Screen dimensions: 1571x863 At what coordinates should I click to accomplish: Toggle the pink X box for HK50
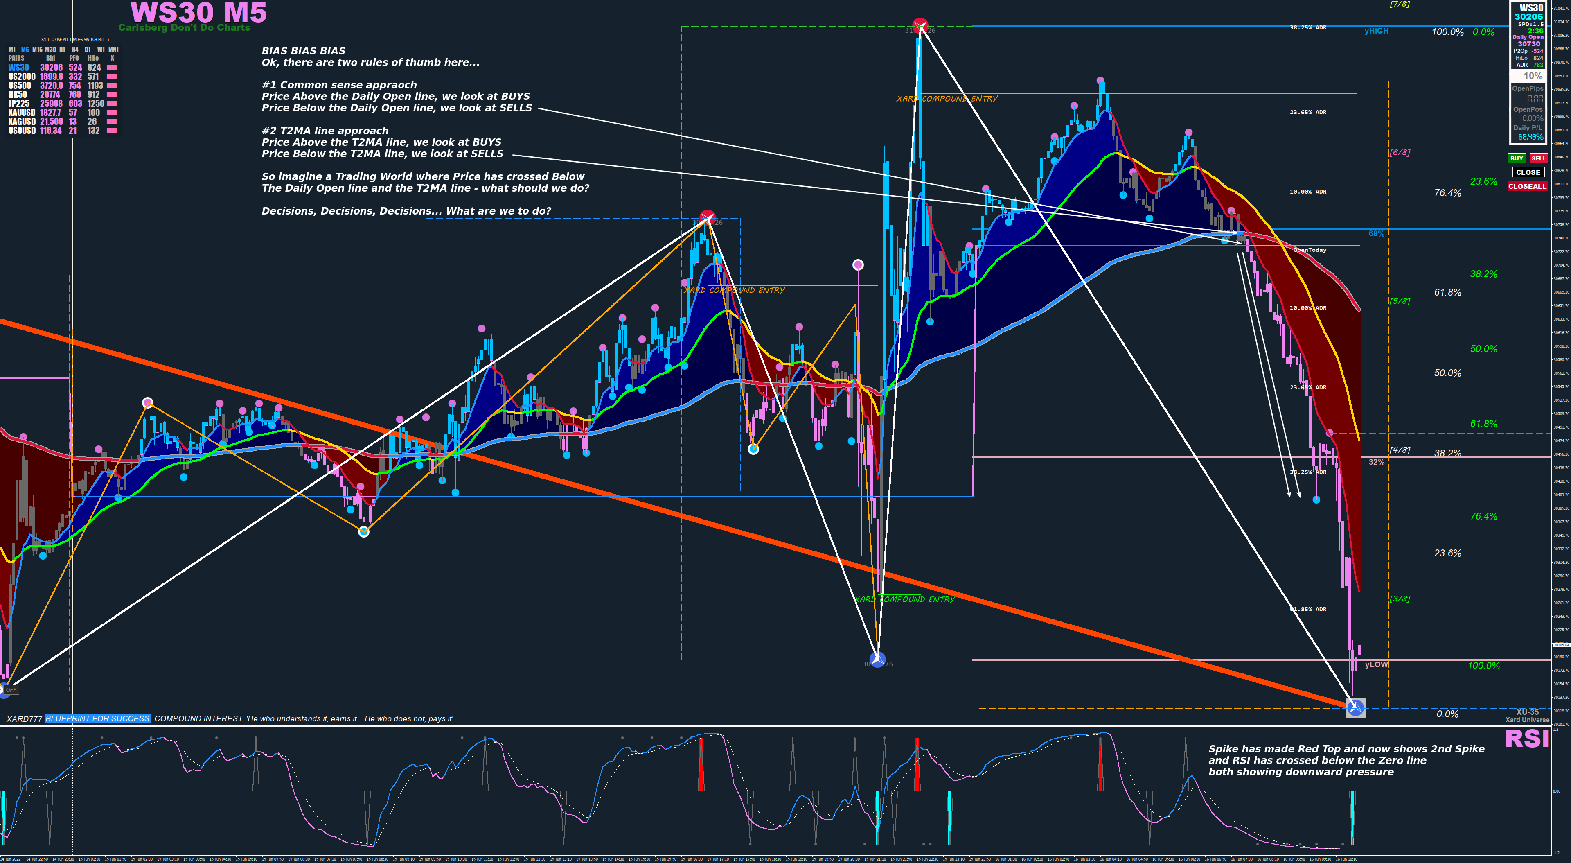[112, 95]
